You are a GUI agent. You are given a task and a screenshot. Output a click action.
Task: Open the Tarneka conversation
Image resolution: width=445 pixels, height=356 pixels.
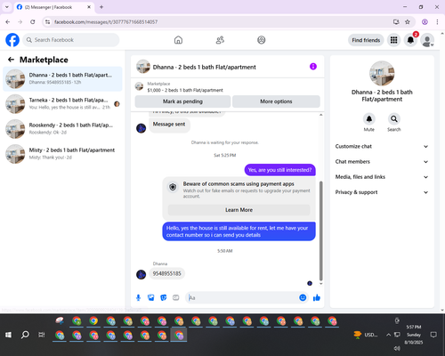62,104
